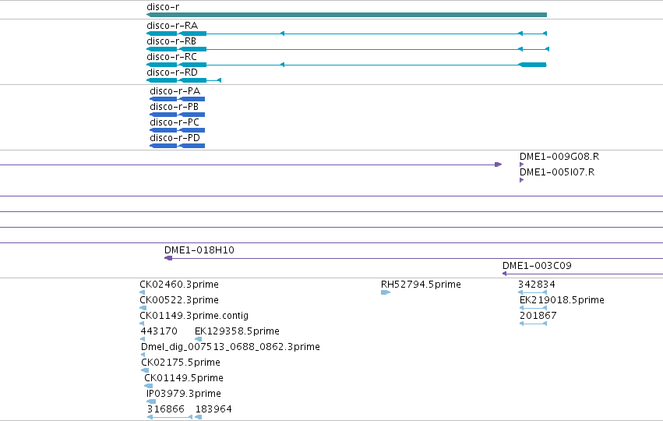Click the 443170 arrow glyph
The image size is (663, 421).
click(143, 339)
